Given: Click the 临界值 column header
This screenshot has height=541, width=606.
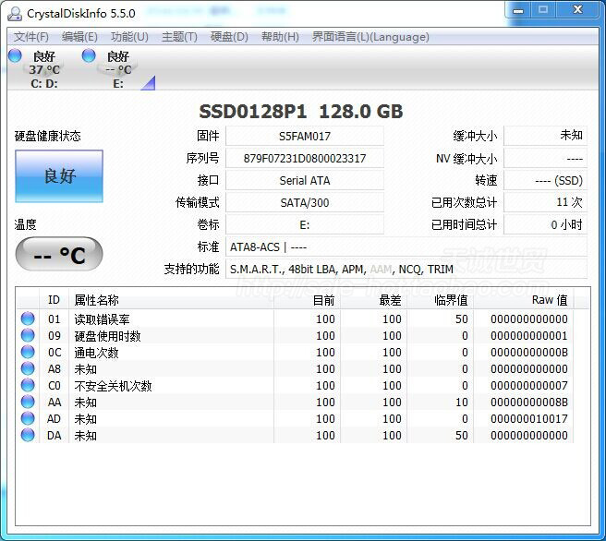Looking at the screenshot, I should [x=440, y=300].
